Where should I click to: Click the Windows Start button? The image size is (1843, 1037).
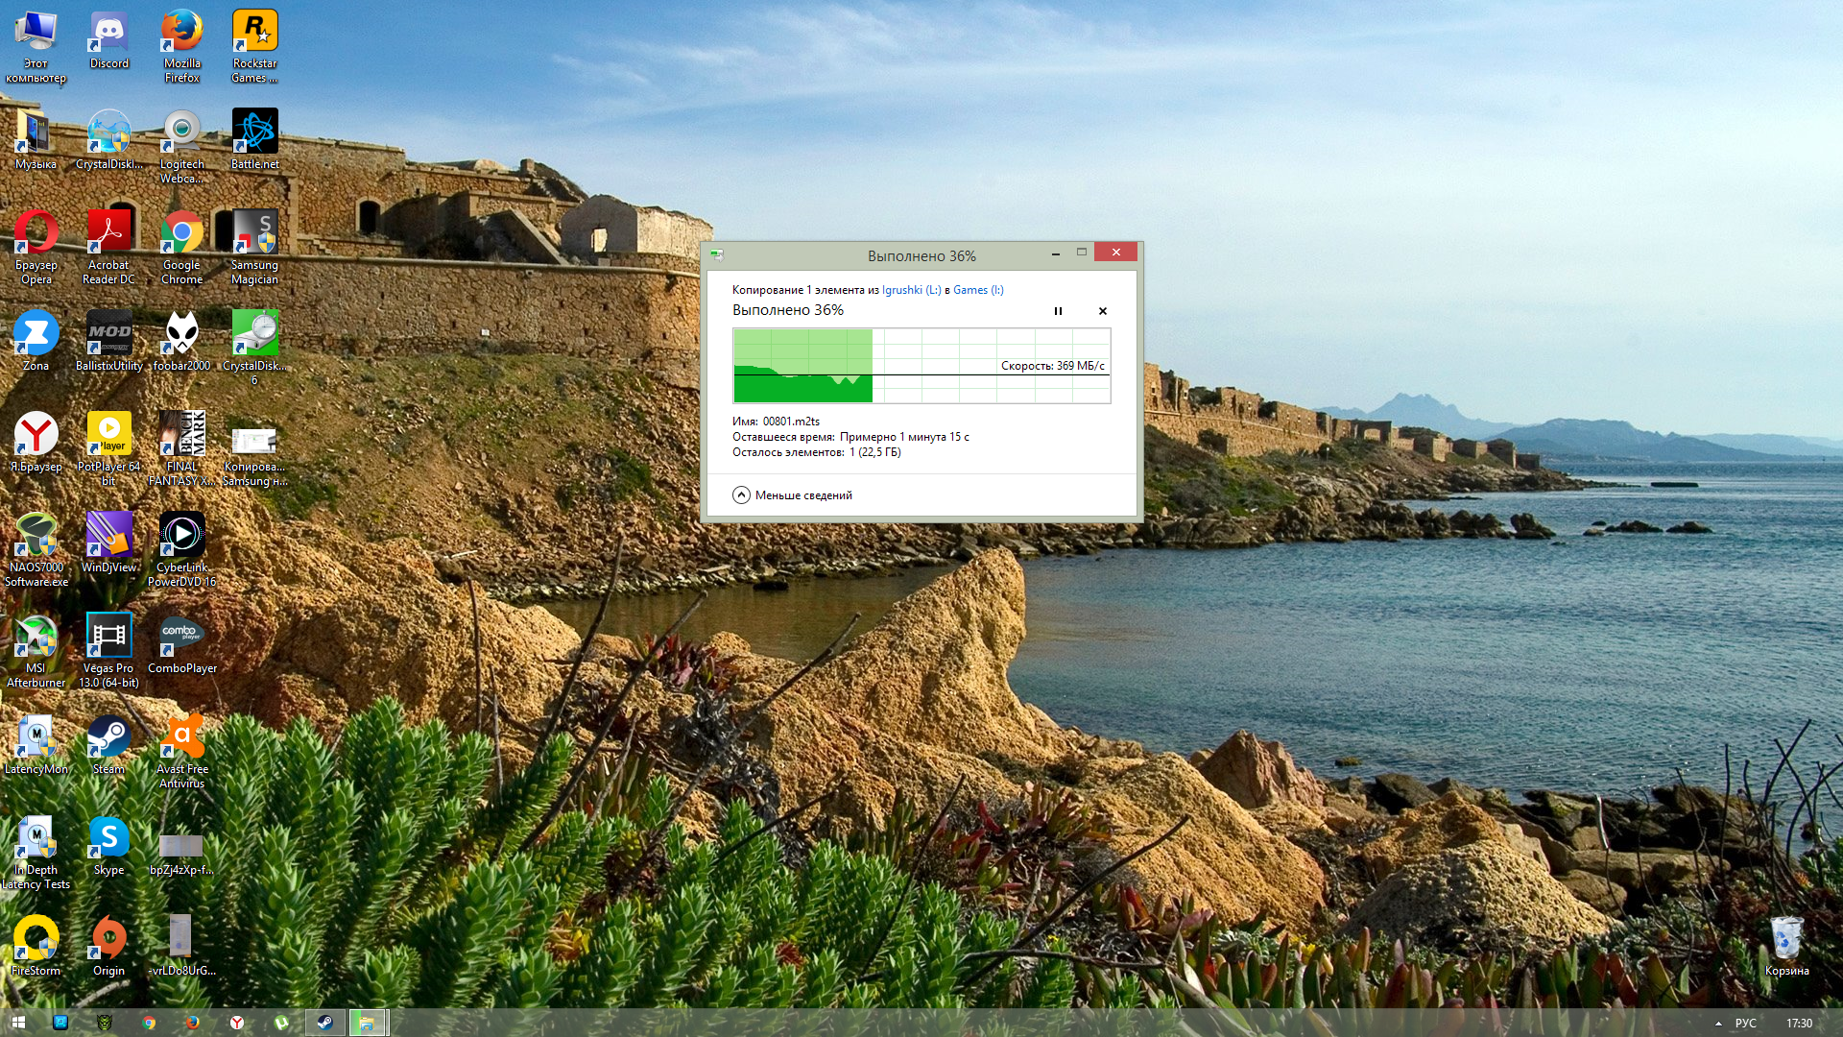pos(17,1023)
